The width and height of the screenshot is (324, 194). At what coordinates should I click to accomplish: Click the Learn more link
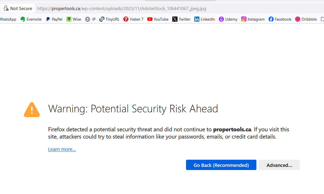pos(62,149)
